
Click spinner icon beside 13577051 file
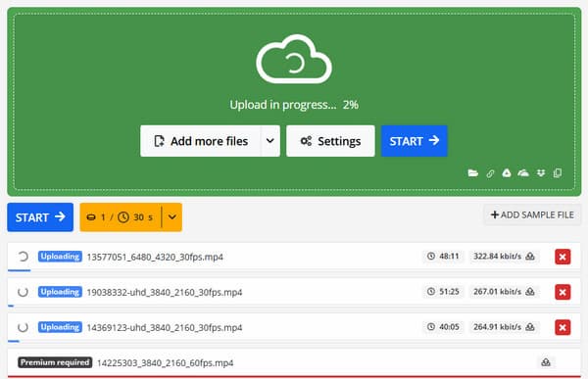[x=23, y=257]
